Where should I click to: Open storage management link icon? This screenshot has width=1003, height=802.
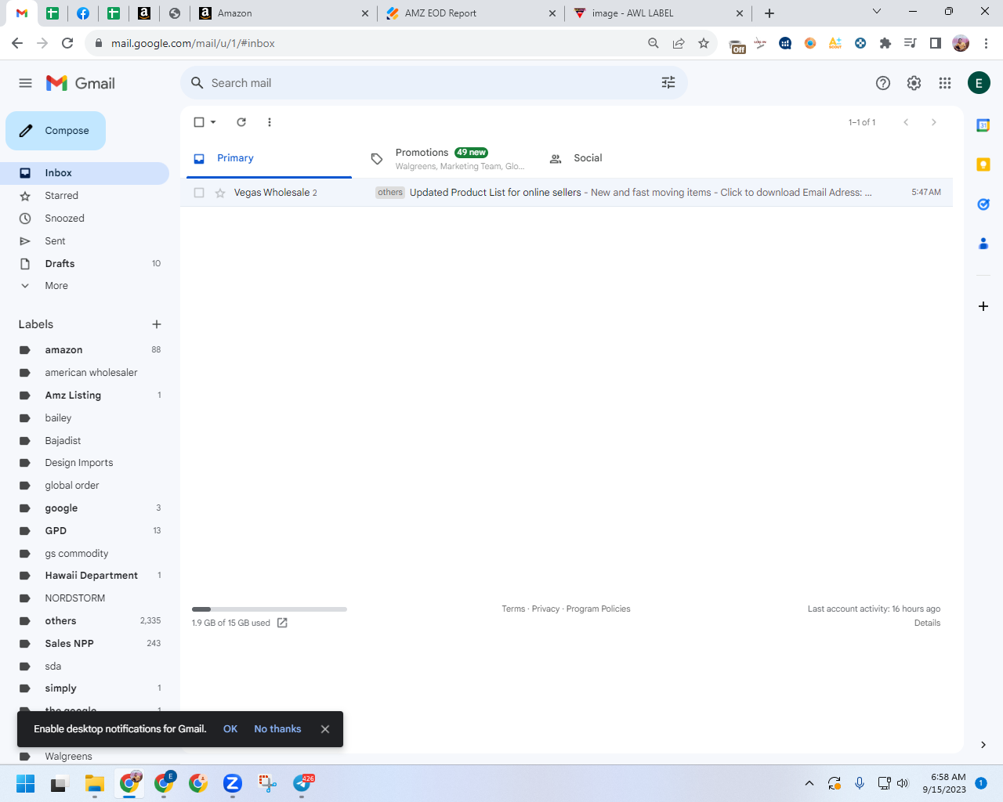(x=282, y=623)
